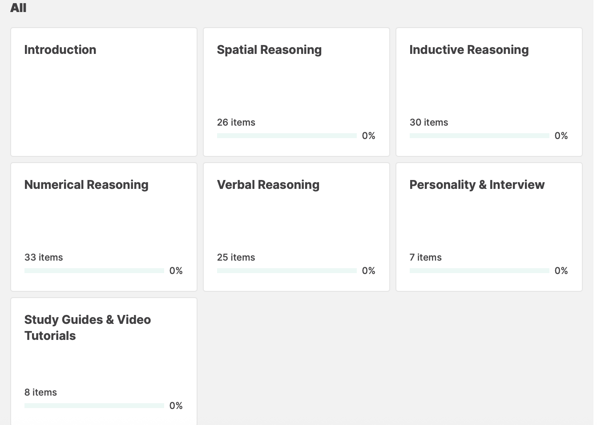This screenshot has height=425, width=597.
Task: Click the Spatial Reasoning progress bar
Action: (286, 135)
